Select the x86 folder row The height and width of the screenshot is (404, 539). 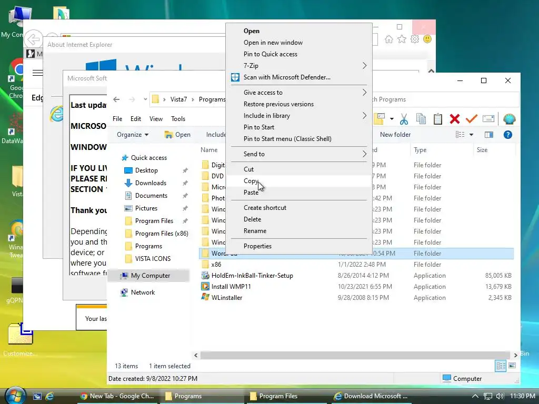click(356, 265)
